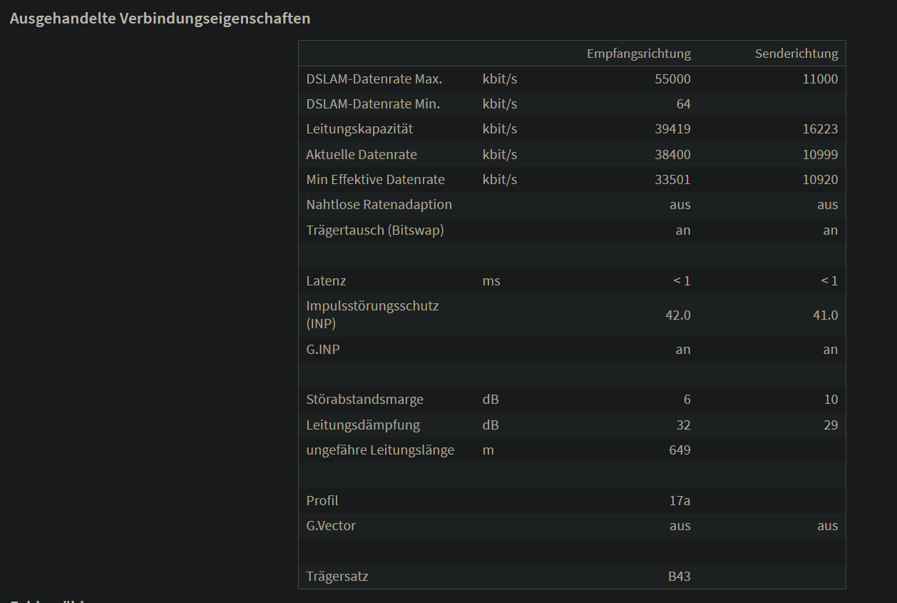Viewport: 897px width, 603px height.
Task: Click the value 10999
Action: click(820, 154)
